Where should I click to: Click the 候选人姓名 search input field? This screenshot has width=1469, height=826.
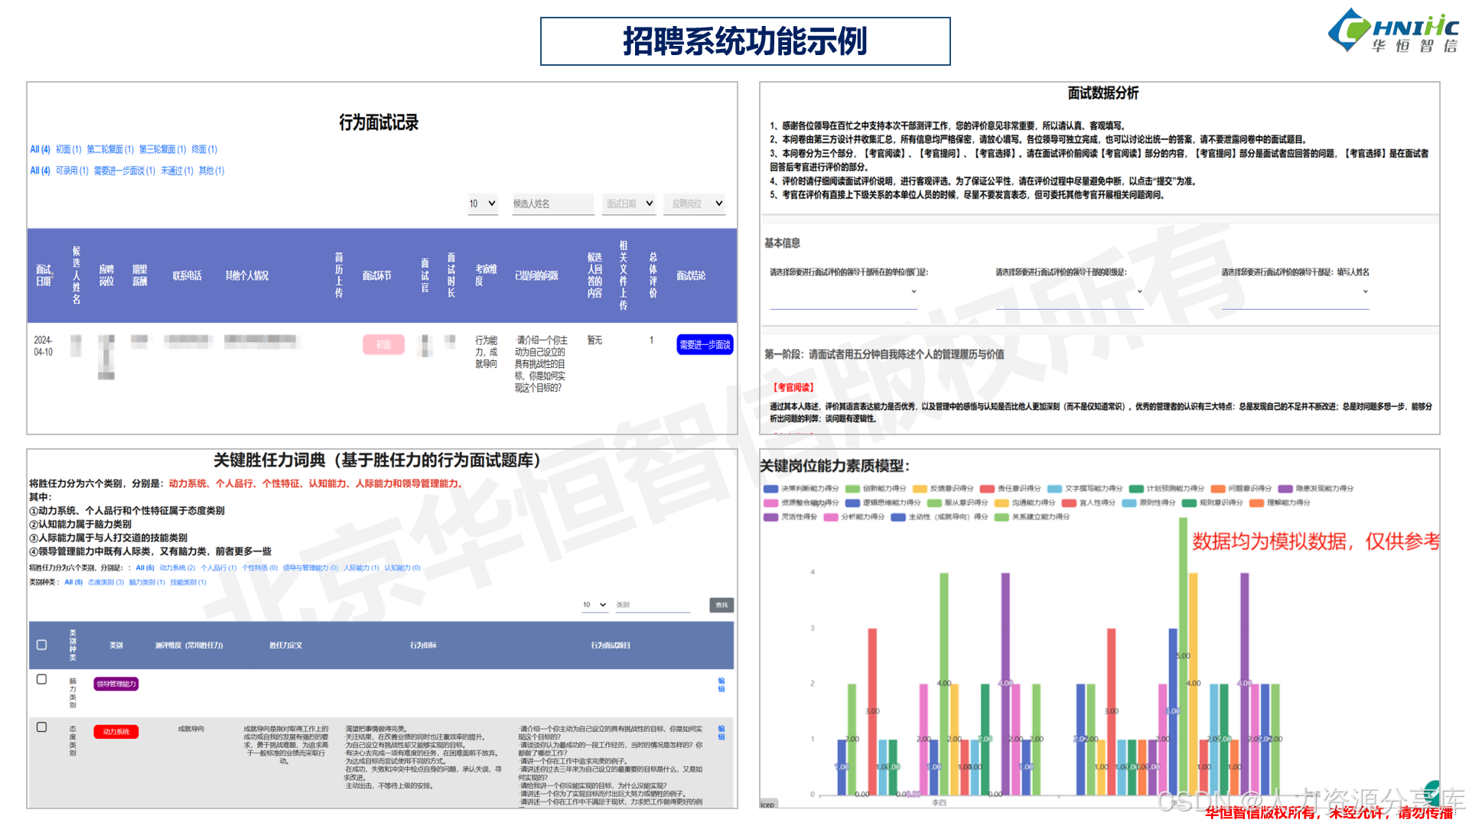[552, 203]
